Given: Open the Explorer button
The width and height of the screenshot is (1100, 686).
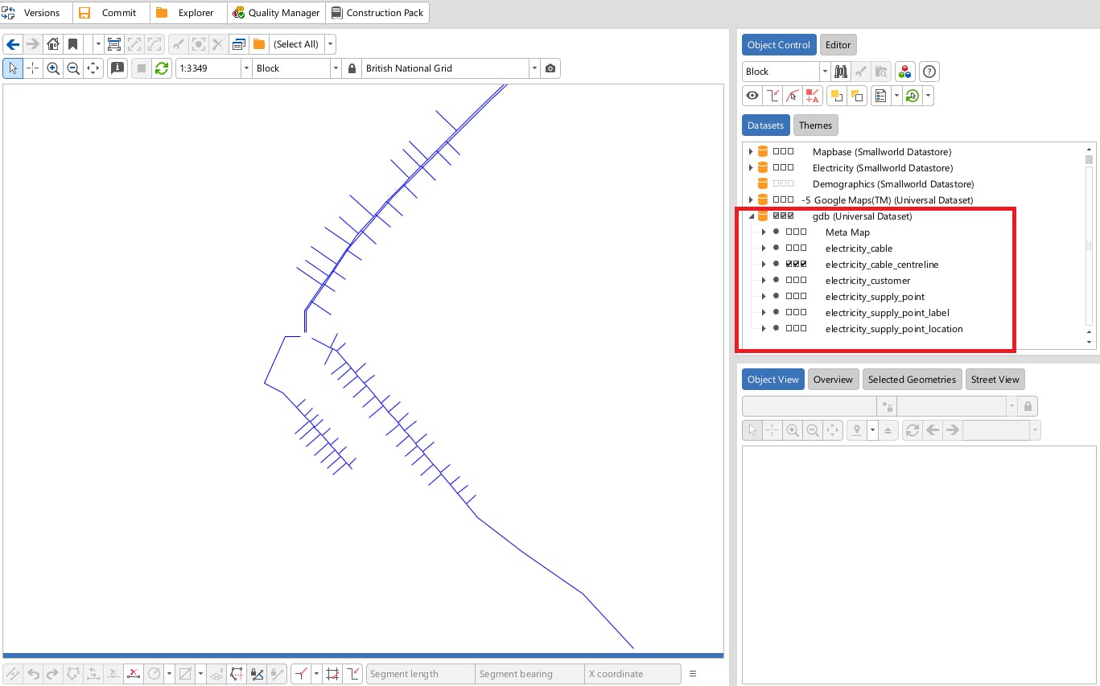Looking at the screenshot, I should click(187, 13).
